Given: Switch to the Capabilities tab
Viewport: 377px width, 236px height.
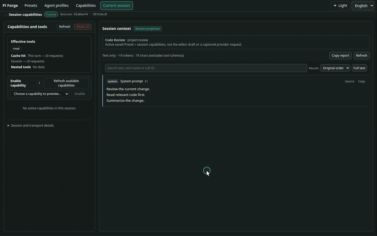Looking at the screenshot, I should [x=86, y=5].
